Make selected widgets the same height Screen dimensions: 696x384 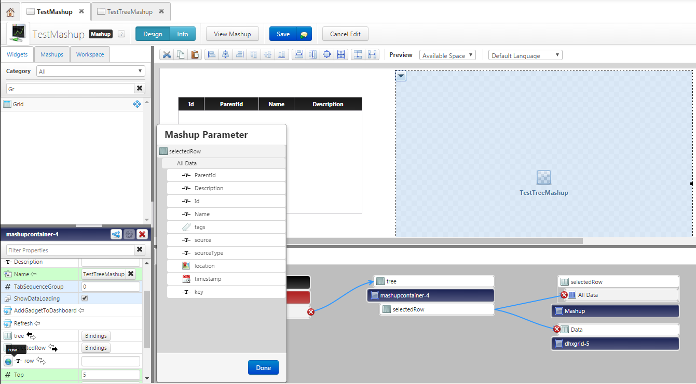pos(312,54)
